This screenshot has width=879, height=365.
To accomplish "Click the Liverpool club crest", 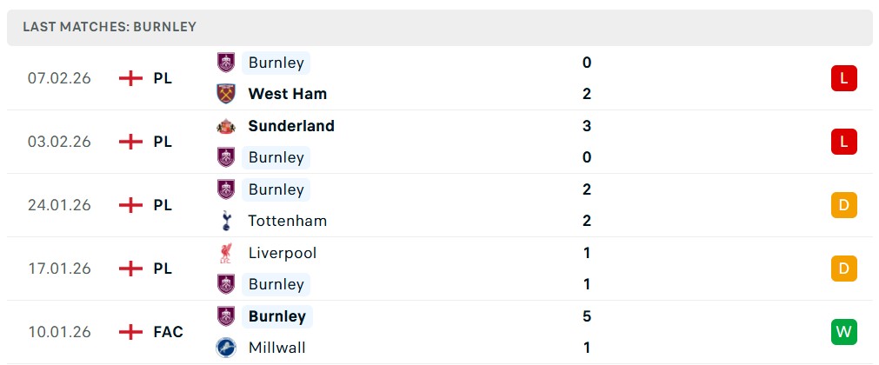I will (226, 253).
